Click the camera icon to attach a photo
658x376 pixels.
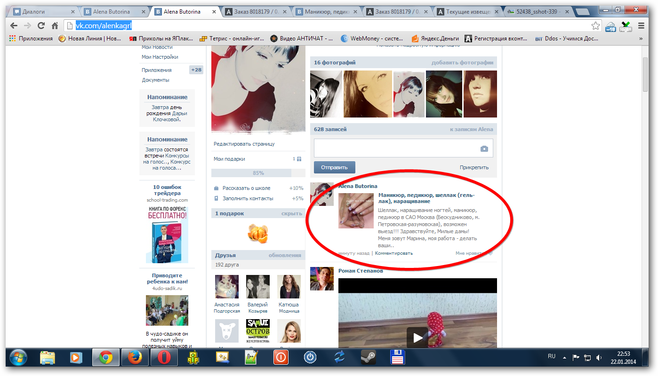[484, 149]
